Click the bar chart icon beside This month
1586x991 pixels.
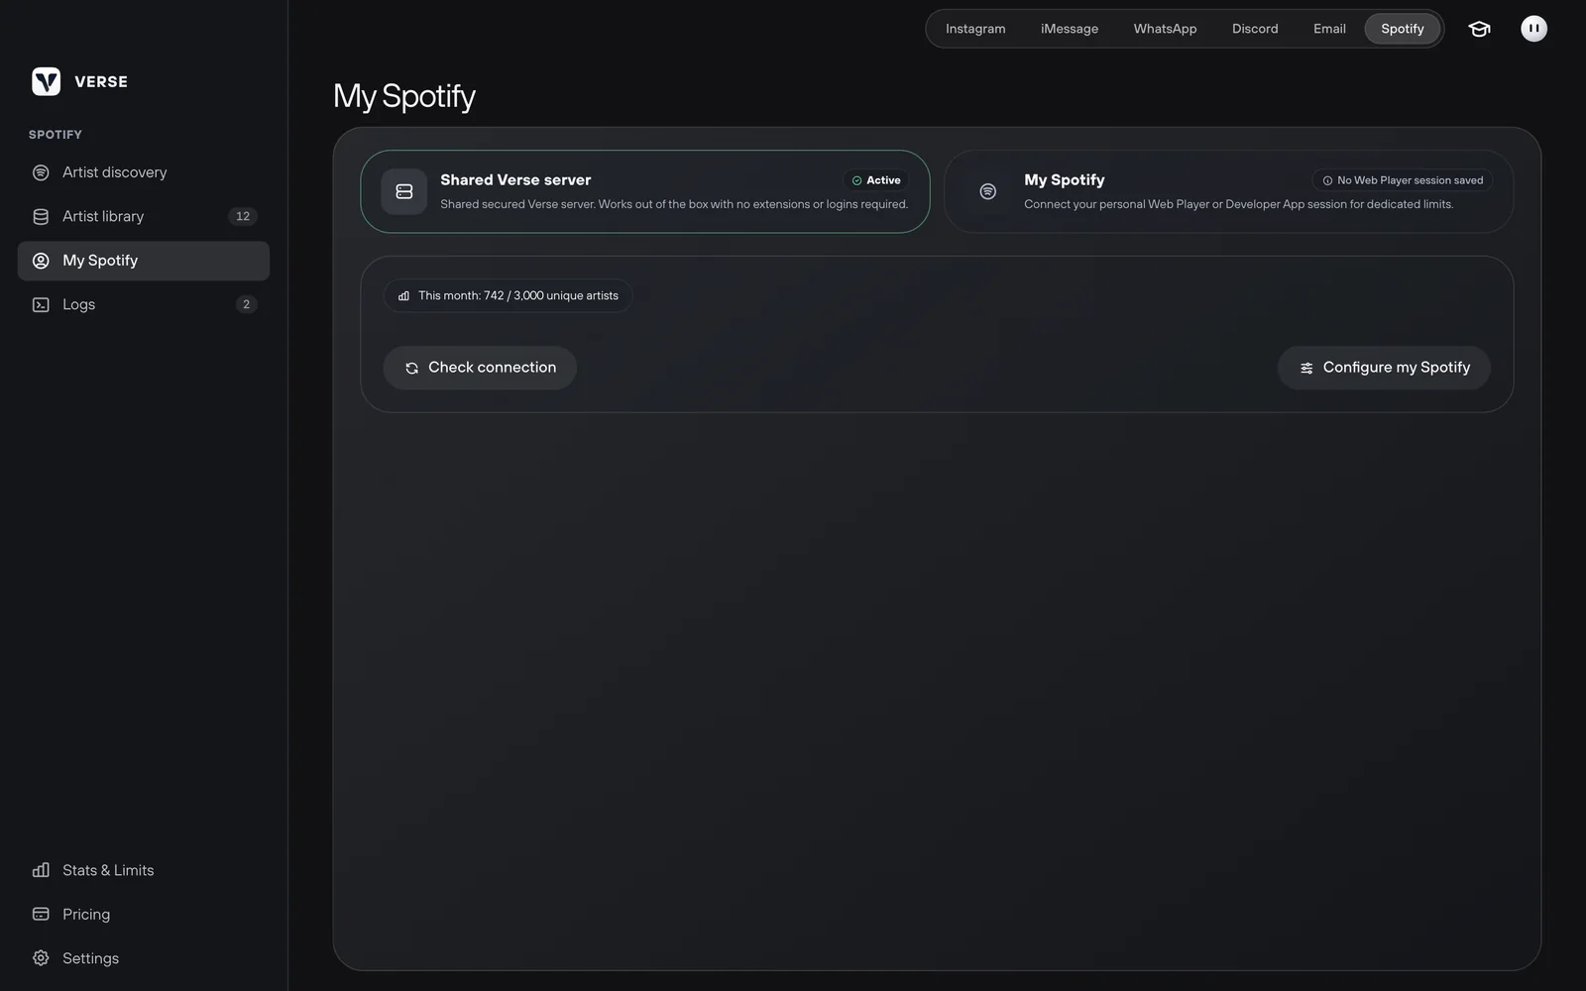click(x=403, y=295)
